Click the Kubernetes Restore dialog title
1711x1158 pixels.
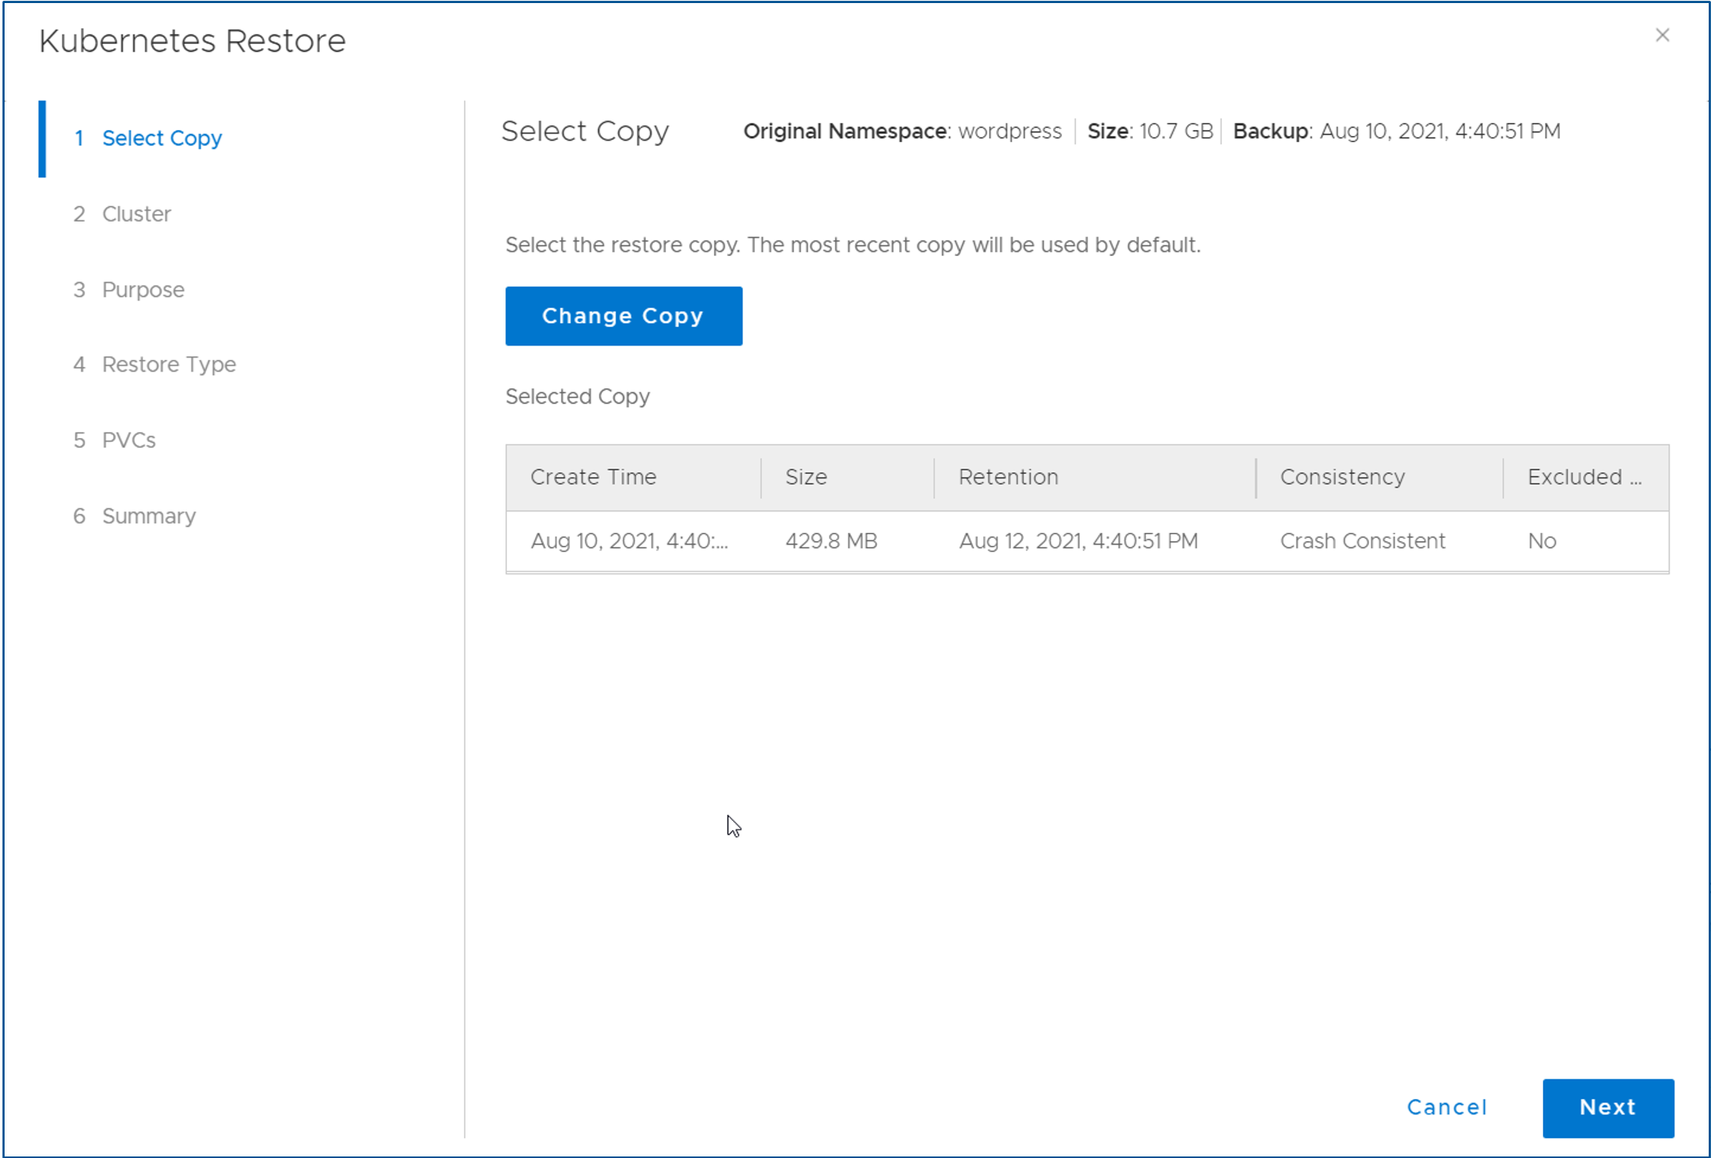193,41
